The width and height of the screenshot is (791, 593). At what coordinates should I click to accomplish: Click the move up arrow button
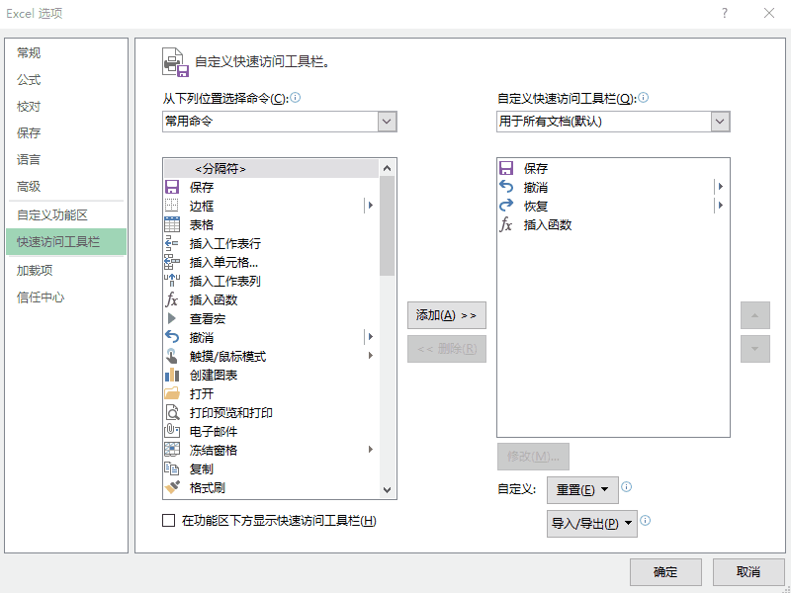(755, 315)
